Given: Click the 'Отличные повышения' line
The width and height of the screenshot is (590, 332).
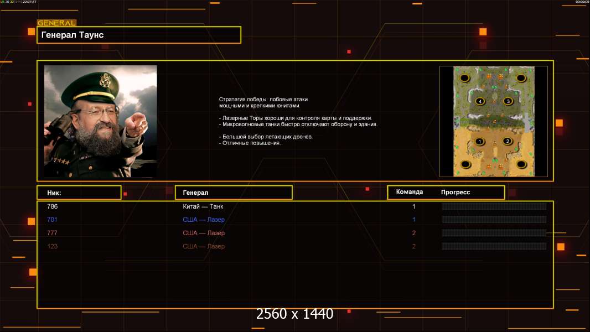Looking at the screenshot, I should coord(250,143).
